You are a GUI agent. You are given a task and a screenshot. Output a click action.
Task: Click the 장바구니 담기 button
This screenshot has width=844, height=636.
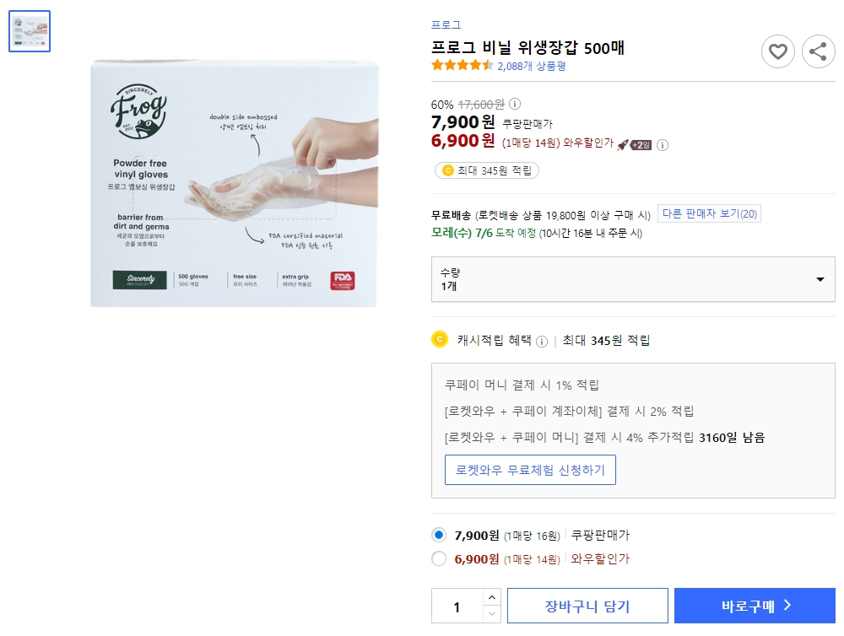587,605
